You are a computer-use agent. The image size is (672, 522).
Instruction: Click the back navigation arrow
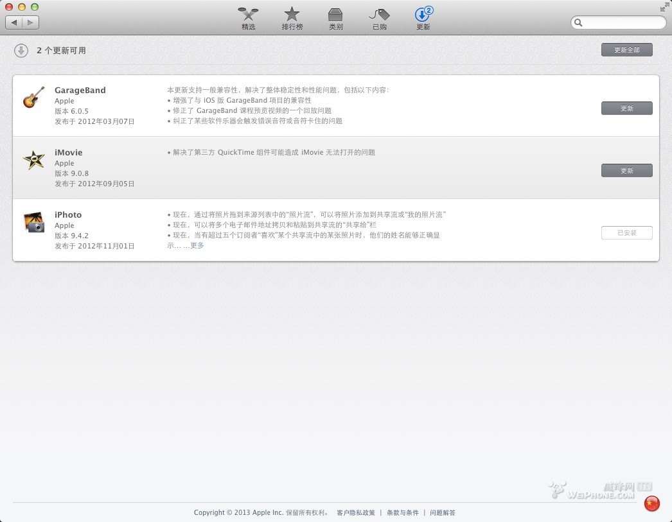13,22
